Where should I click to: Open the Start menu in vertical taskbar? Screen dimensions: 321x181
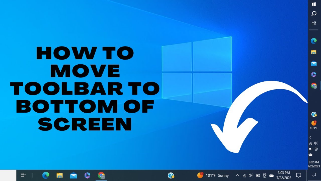click(314, 4)
